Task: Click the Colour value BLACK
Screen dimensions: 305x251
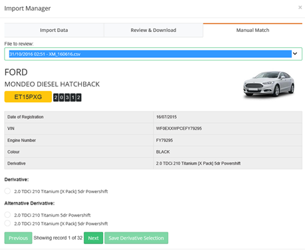Action: click(163, 152)
